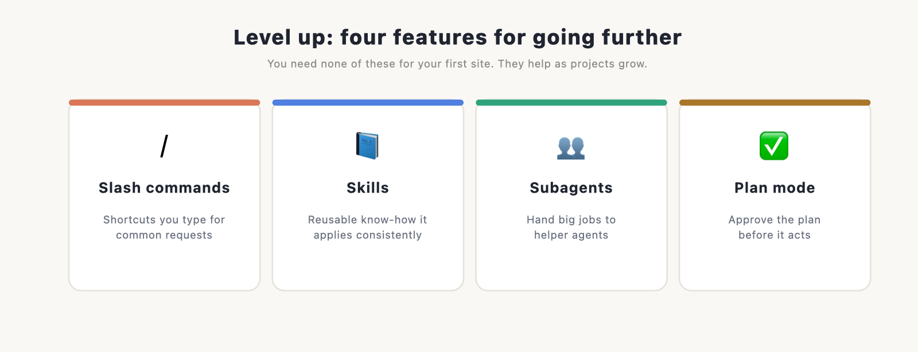Click the blue book Skills icon
Viewport: 918px width, 352px height.
coord(367,146)
